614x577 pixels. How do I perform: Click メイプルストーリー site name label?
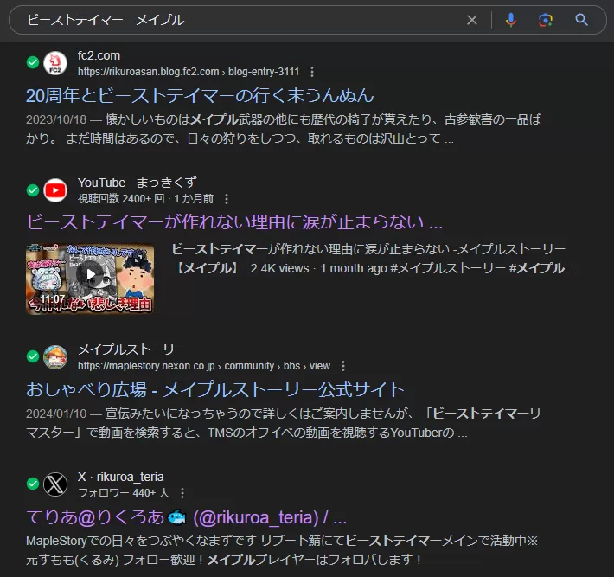(132, 349)
